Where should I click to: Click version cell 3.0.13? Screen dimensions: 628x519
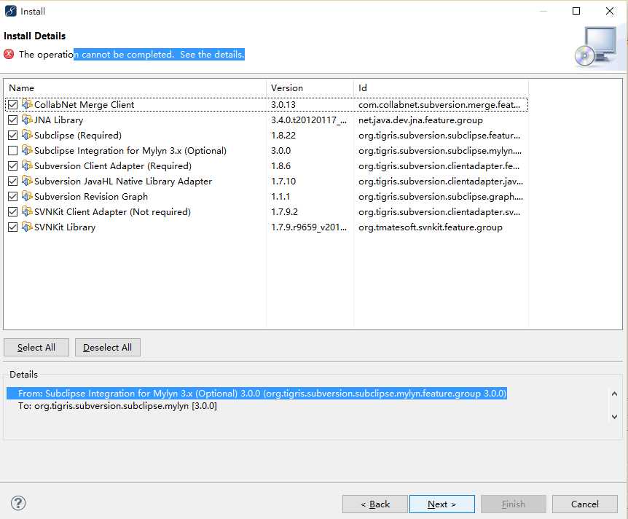pyautogui.click(x=283, y=104)
